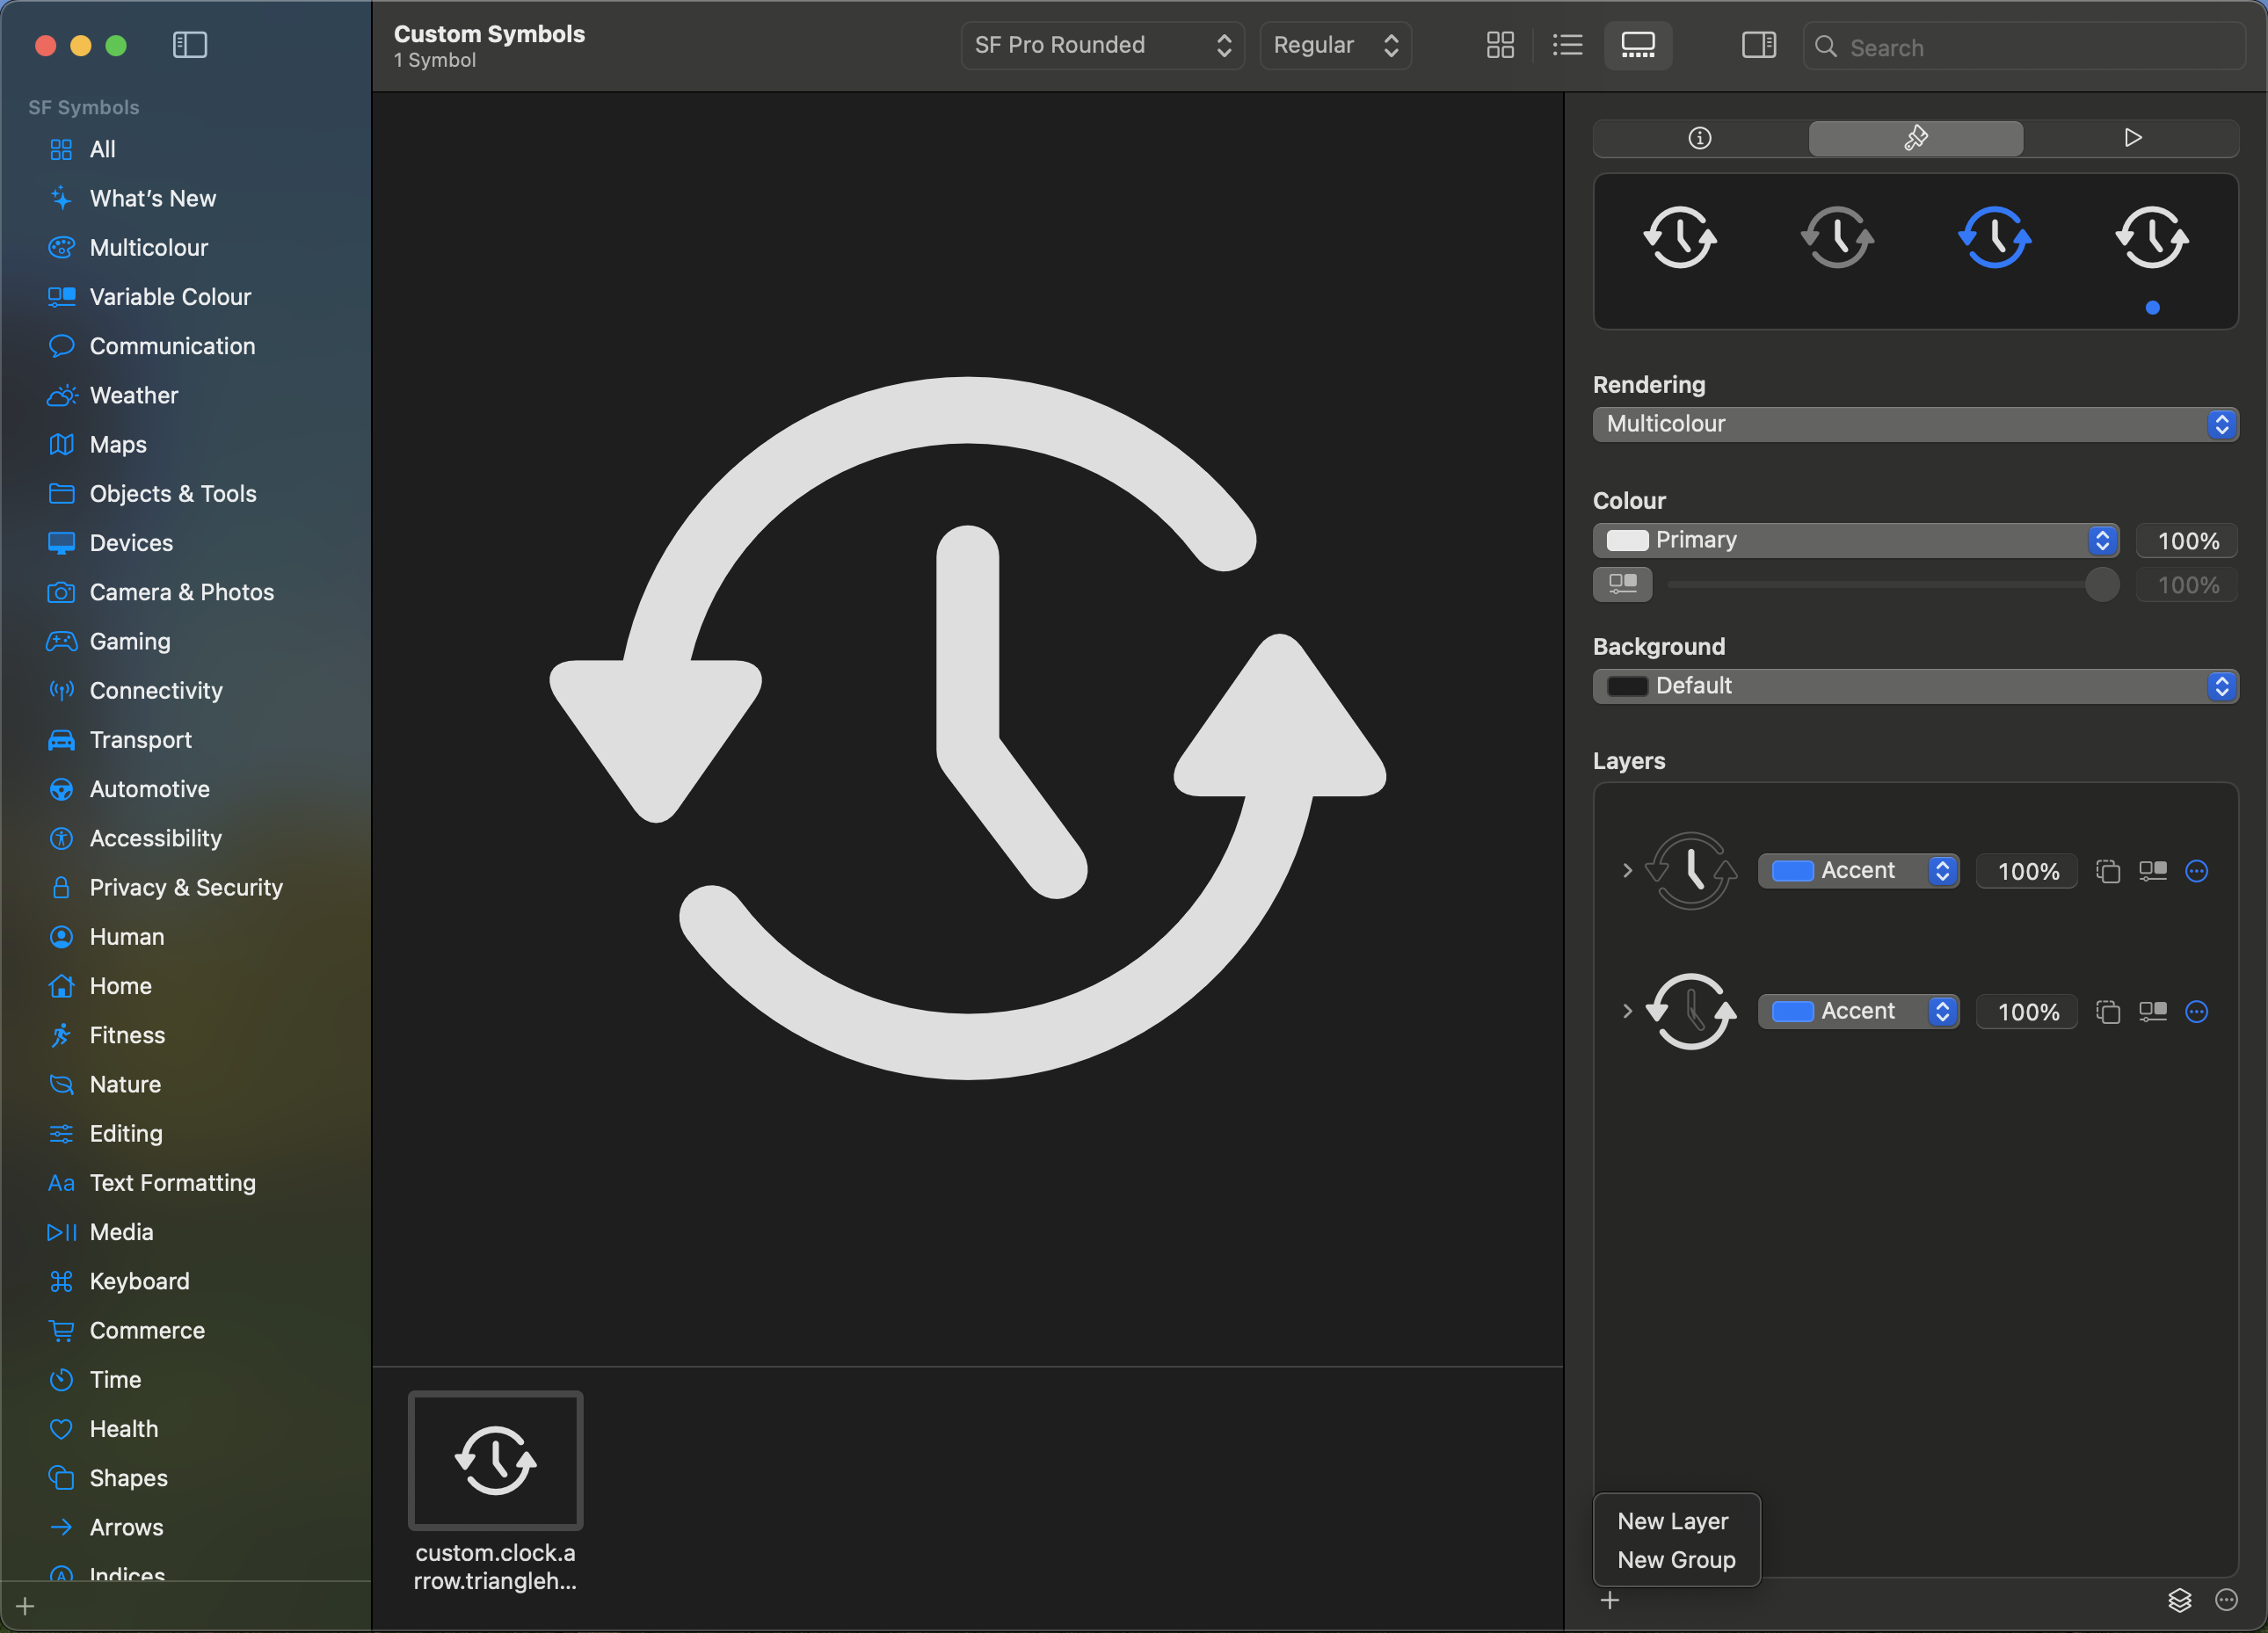Image resolution: width=2268 pixels, height=1633 pixels.
Task: Expand the second layer (arrows circle)
Action: coord(1627,1011)
